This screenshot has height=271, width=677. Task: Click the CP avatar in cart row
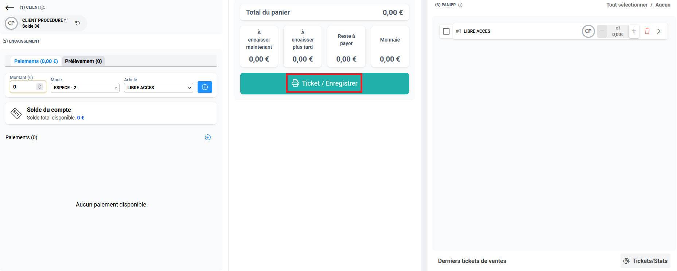coord(588,31)
